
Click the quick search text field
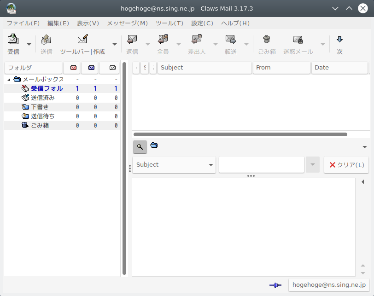(x=262, y=165)
